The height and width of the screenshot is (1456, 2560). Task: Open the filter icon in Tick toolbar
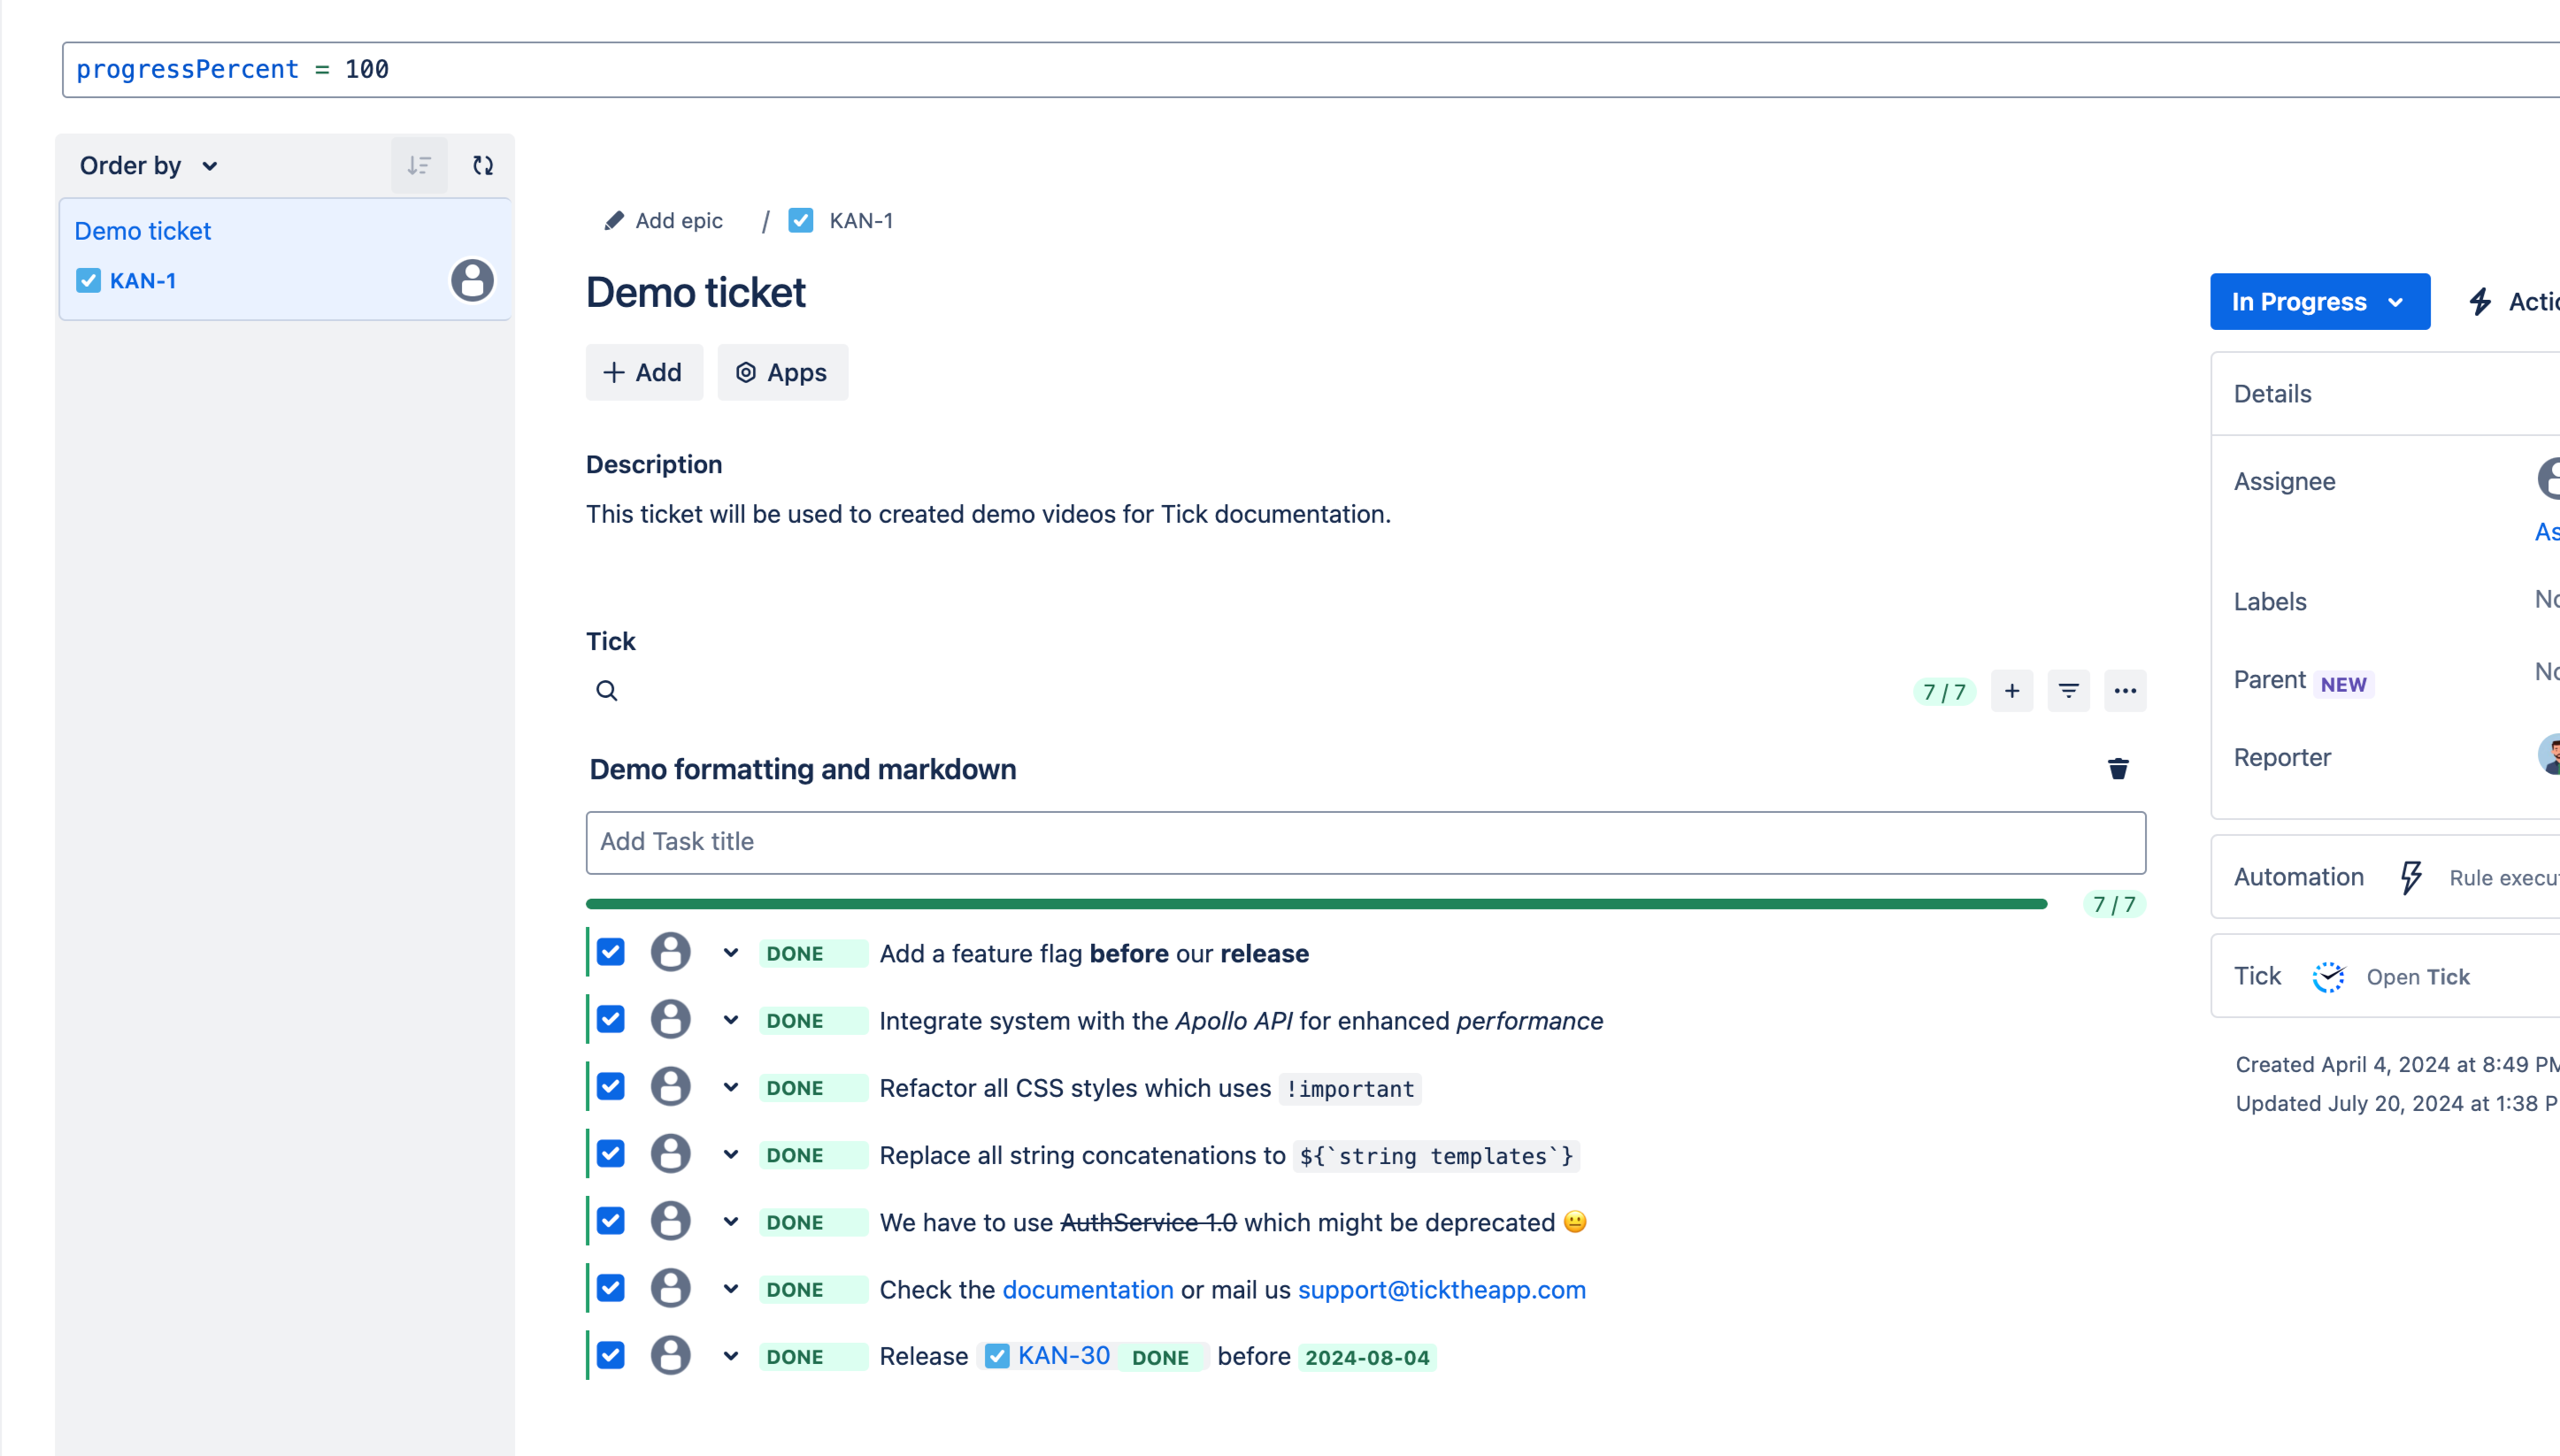tap(2069, 691)
